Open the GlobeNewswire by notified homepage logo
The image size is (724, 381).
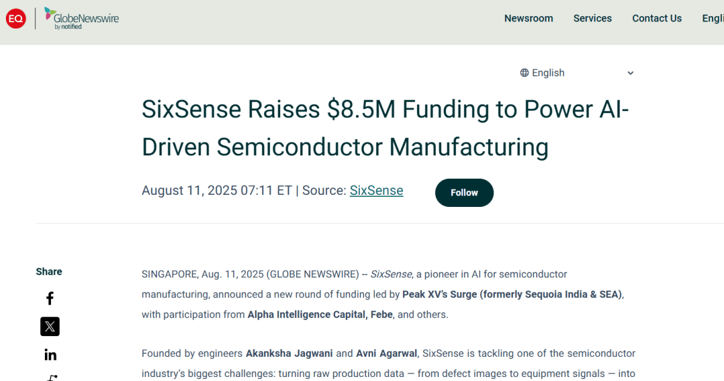pyautogui.click(x=82, y=19)
